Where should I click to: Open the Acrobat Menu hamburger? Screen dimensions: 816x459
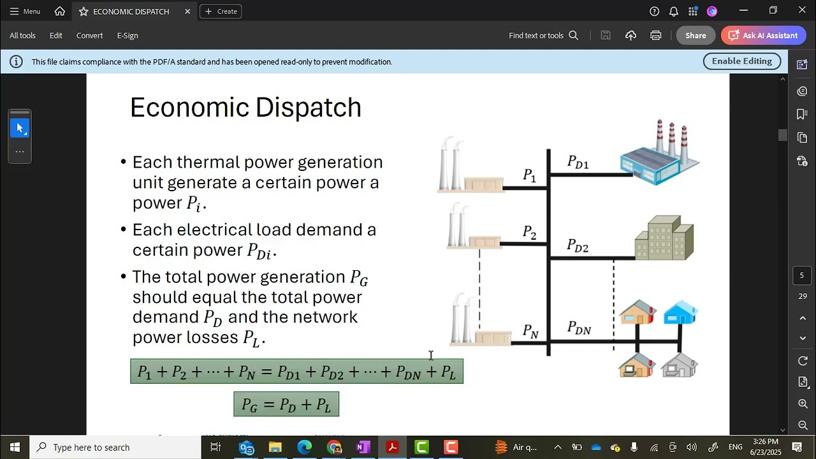coord(25,11)
